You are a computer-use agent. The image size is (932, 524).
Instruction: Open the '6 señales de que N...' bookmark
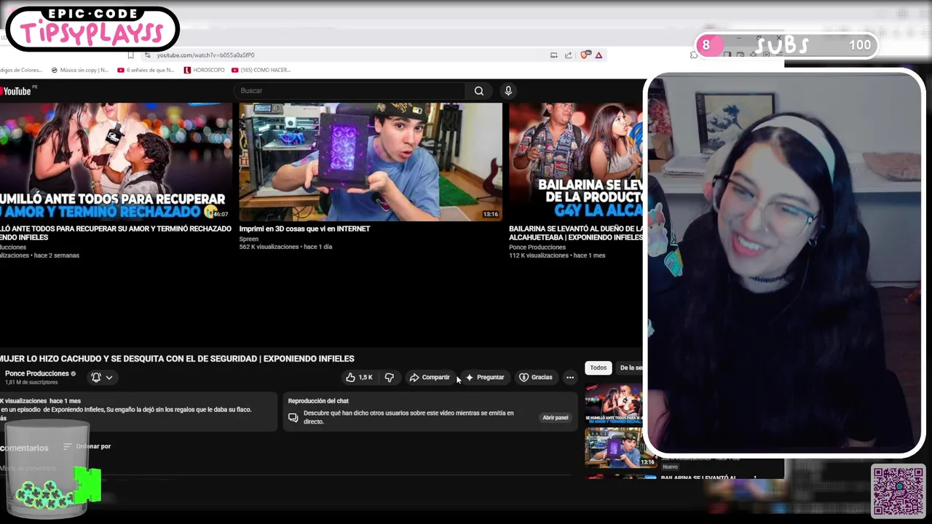(146, 70)
